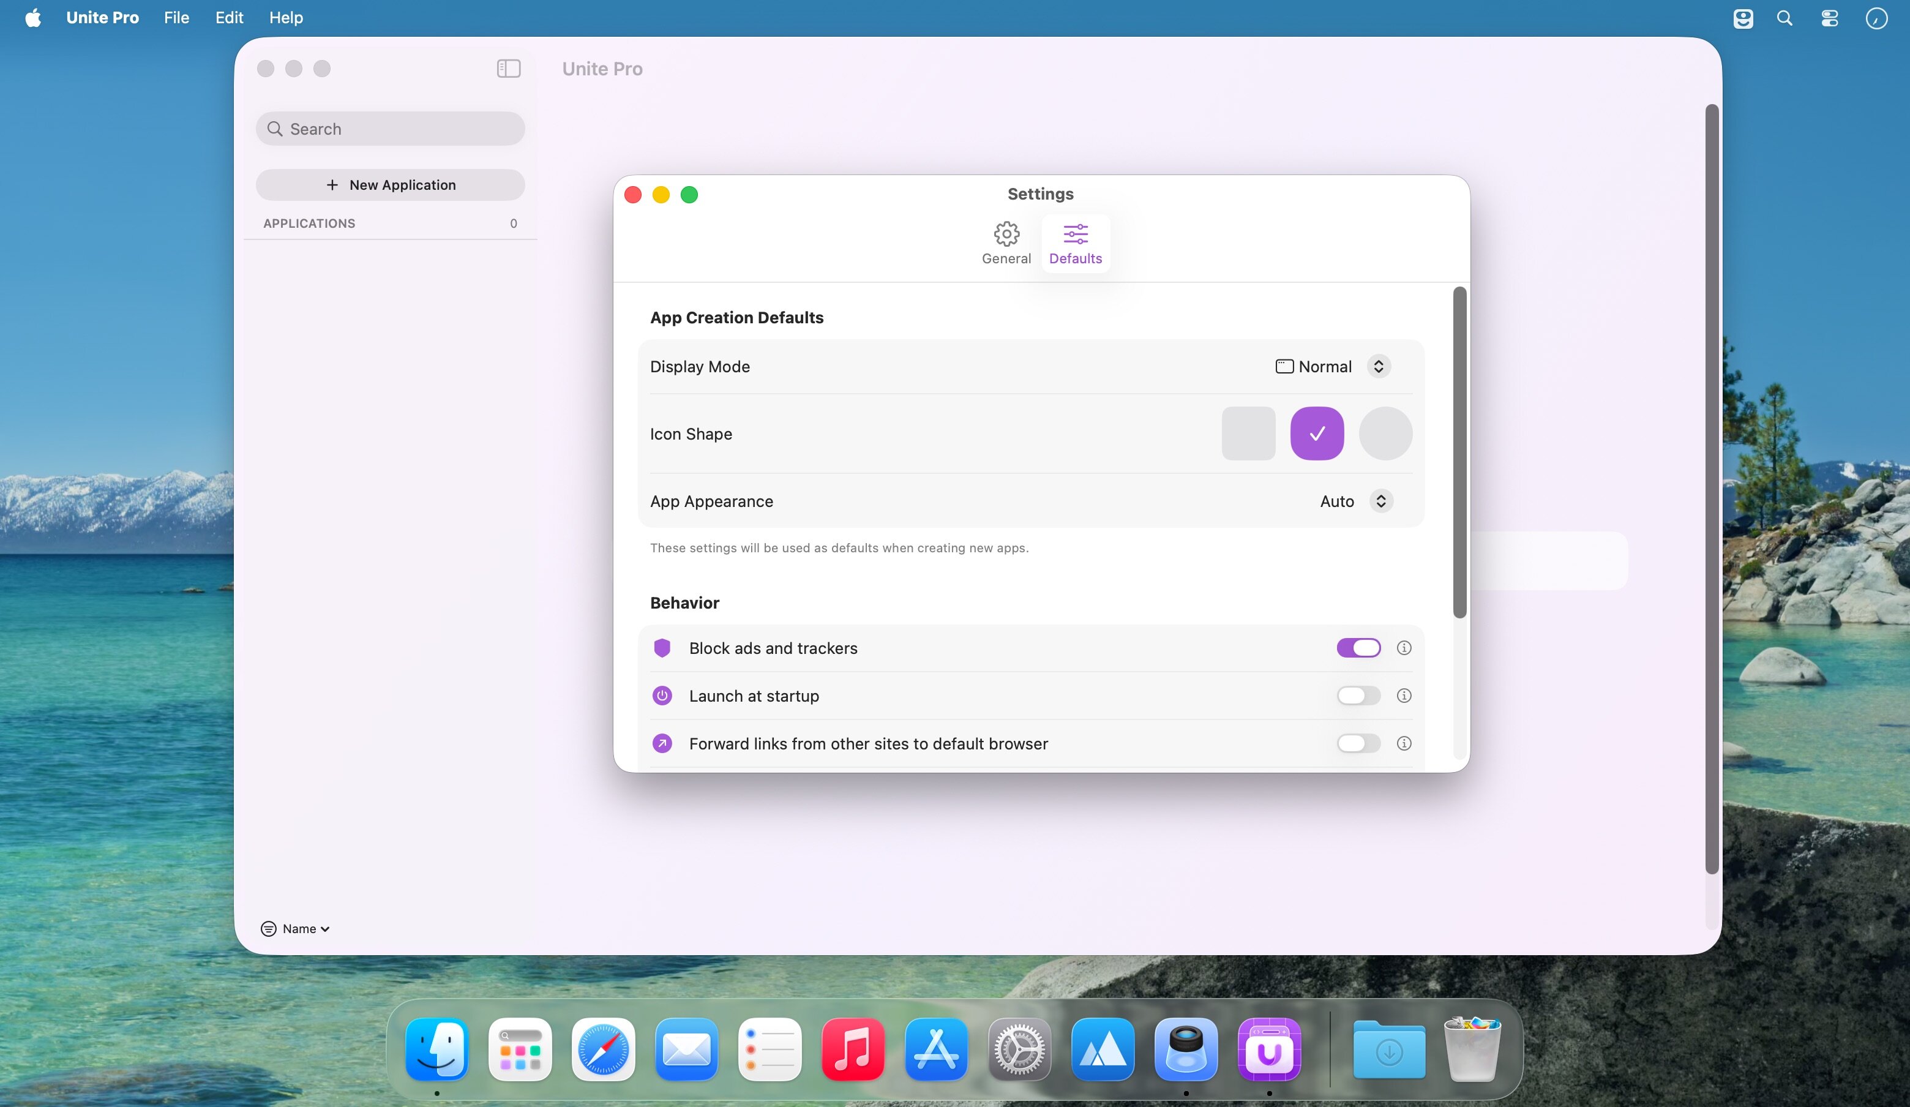Disable Block ads and trackers toggle
Screen dimensions: 1910x1107
tap(1358, 648)
